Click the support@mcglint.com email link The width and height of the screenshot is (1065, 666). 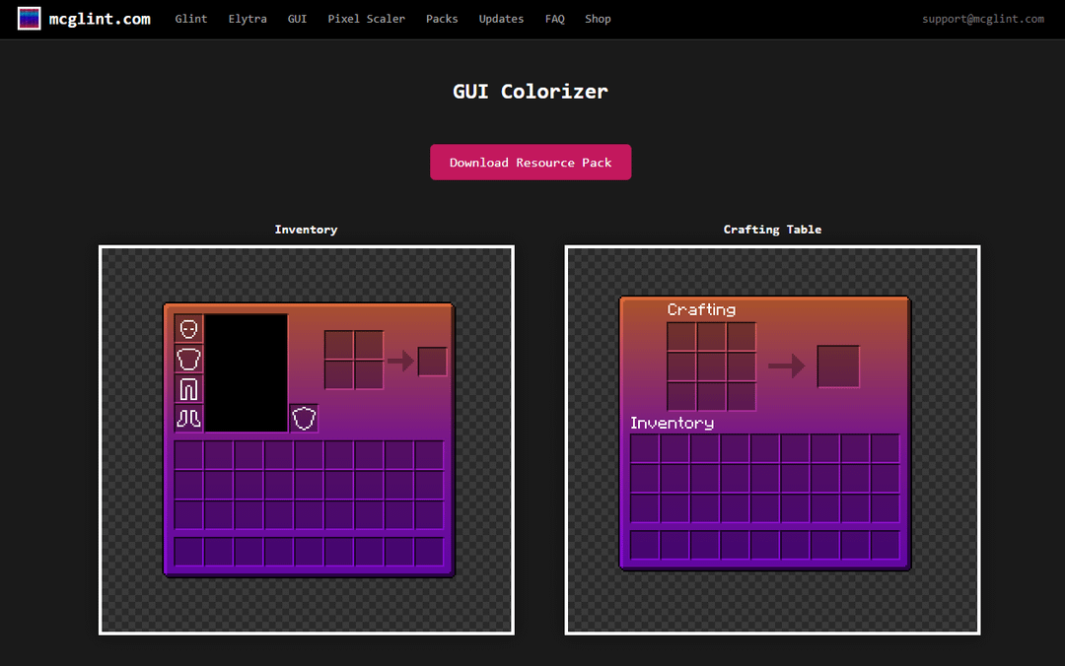click(982, 19)
